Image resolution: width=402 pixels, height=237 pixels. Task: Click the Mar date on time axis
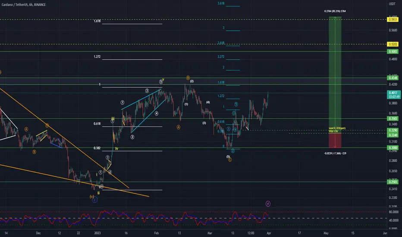tap(210, 233)
